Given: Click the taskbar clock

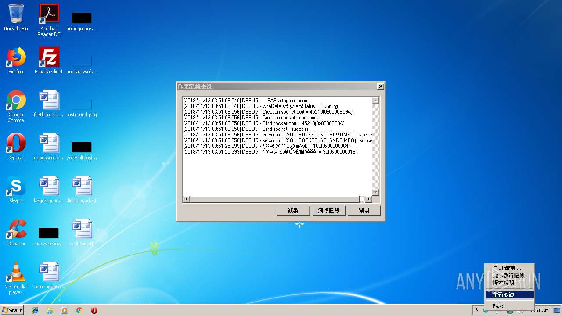Looking at the screenshot, I should click(540, 310).
